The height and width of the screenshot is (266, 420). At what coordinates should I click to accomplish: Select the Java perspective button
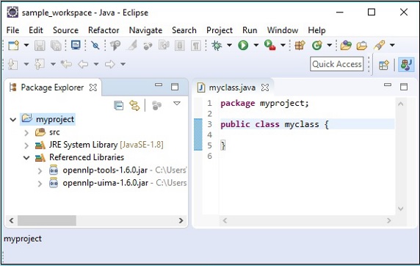coord(406,65)
